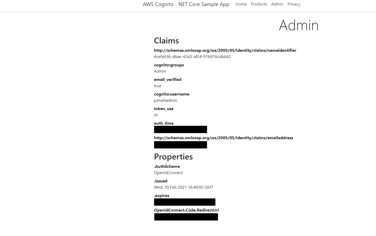Screen dimensions: 376x236
Task: Select the OpenIdConnect value
Action: pyautogui.click(x=169, y=173)
